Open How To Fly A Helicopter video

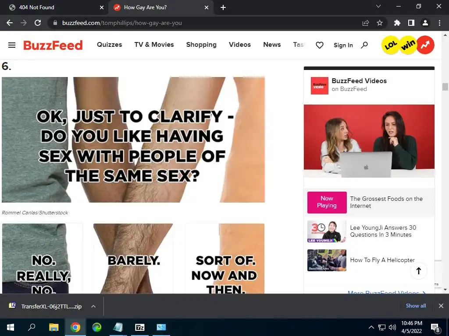coord(382,260)
